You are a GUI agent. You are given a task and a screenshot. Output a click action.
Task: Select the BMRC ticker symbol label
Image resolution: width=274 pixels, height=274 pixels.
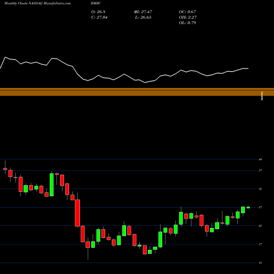tap(96, 3)
